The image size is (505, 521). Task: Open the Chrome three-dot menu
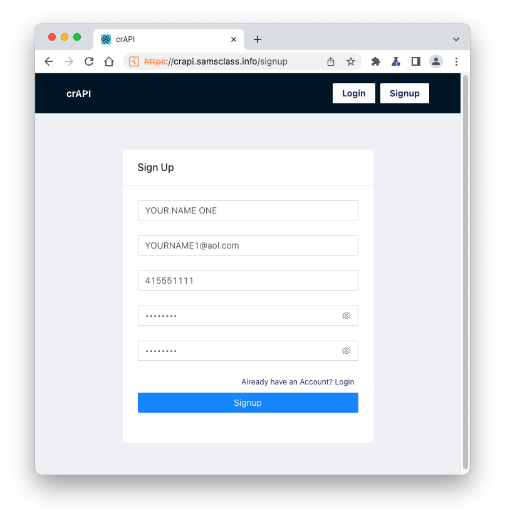[456, 61]
